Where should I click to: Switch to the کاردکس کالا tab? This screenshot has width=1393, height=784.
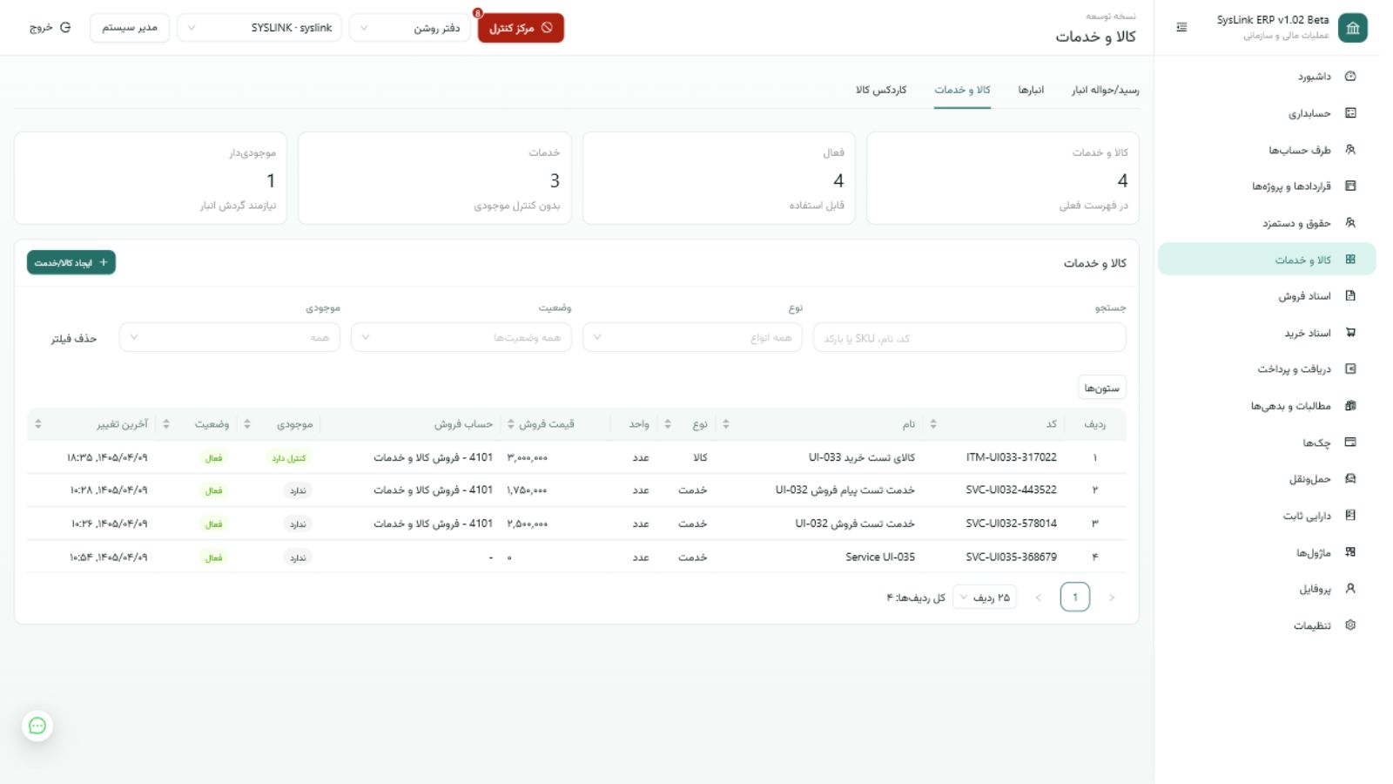click(x=881, y=90)
